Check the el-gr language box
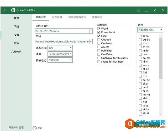This screenshot has height=131, width=168. 140,84
